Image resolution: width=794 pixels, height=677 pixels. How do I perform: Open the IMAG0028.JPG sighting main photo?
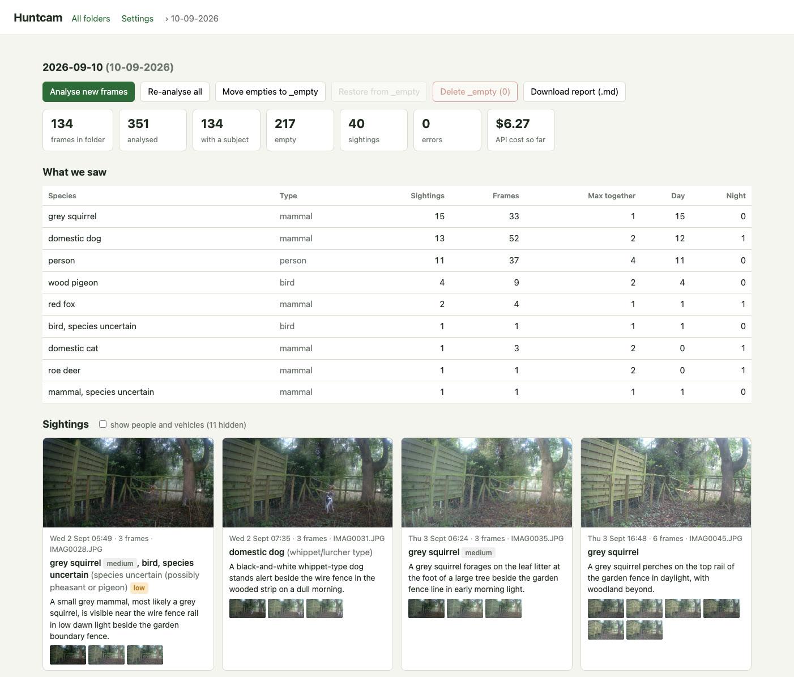128,483
